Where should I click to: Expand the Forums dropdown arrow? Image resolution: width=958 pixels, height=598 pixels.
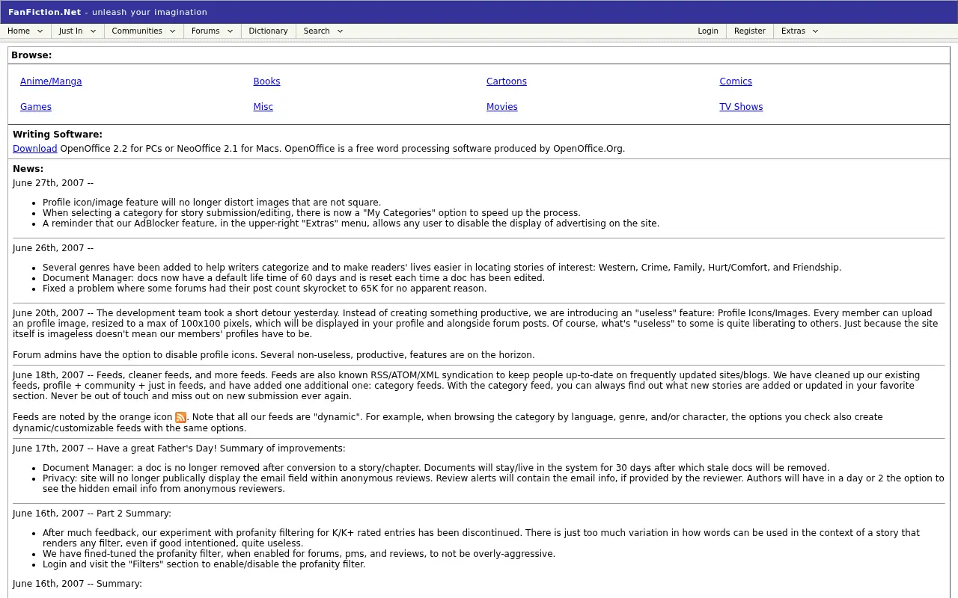click(230, 31)
